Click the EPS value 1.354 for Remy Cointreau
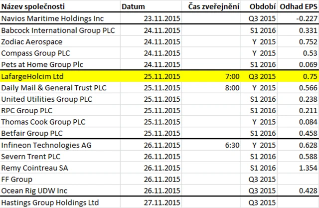The width and height of the screenshot is (319, 208). point(308,168)
